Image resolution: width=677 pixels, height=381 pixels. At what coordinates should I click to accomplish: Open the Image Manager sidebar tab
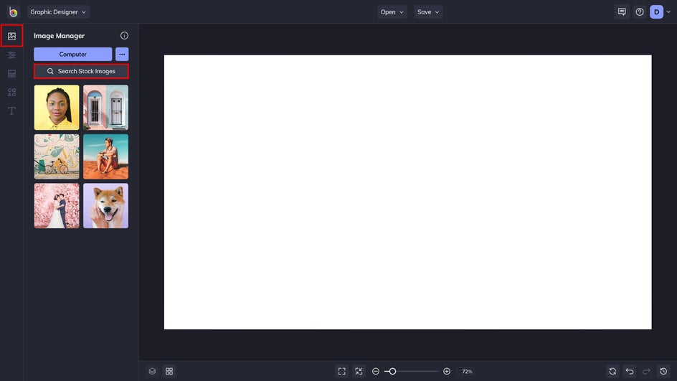[x=11, y=37]
